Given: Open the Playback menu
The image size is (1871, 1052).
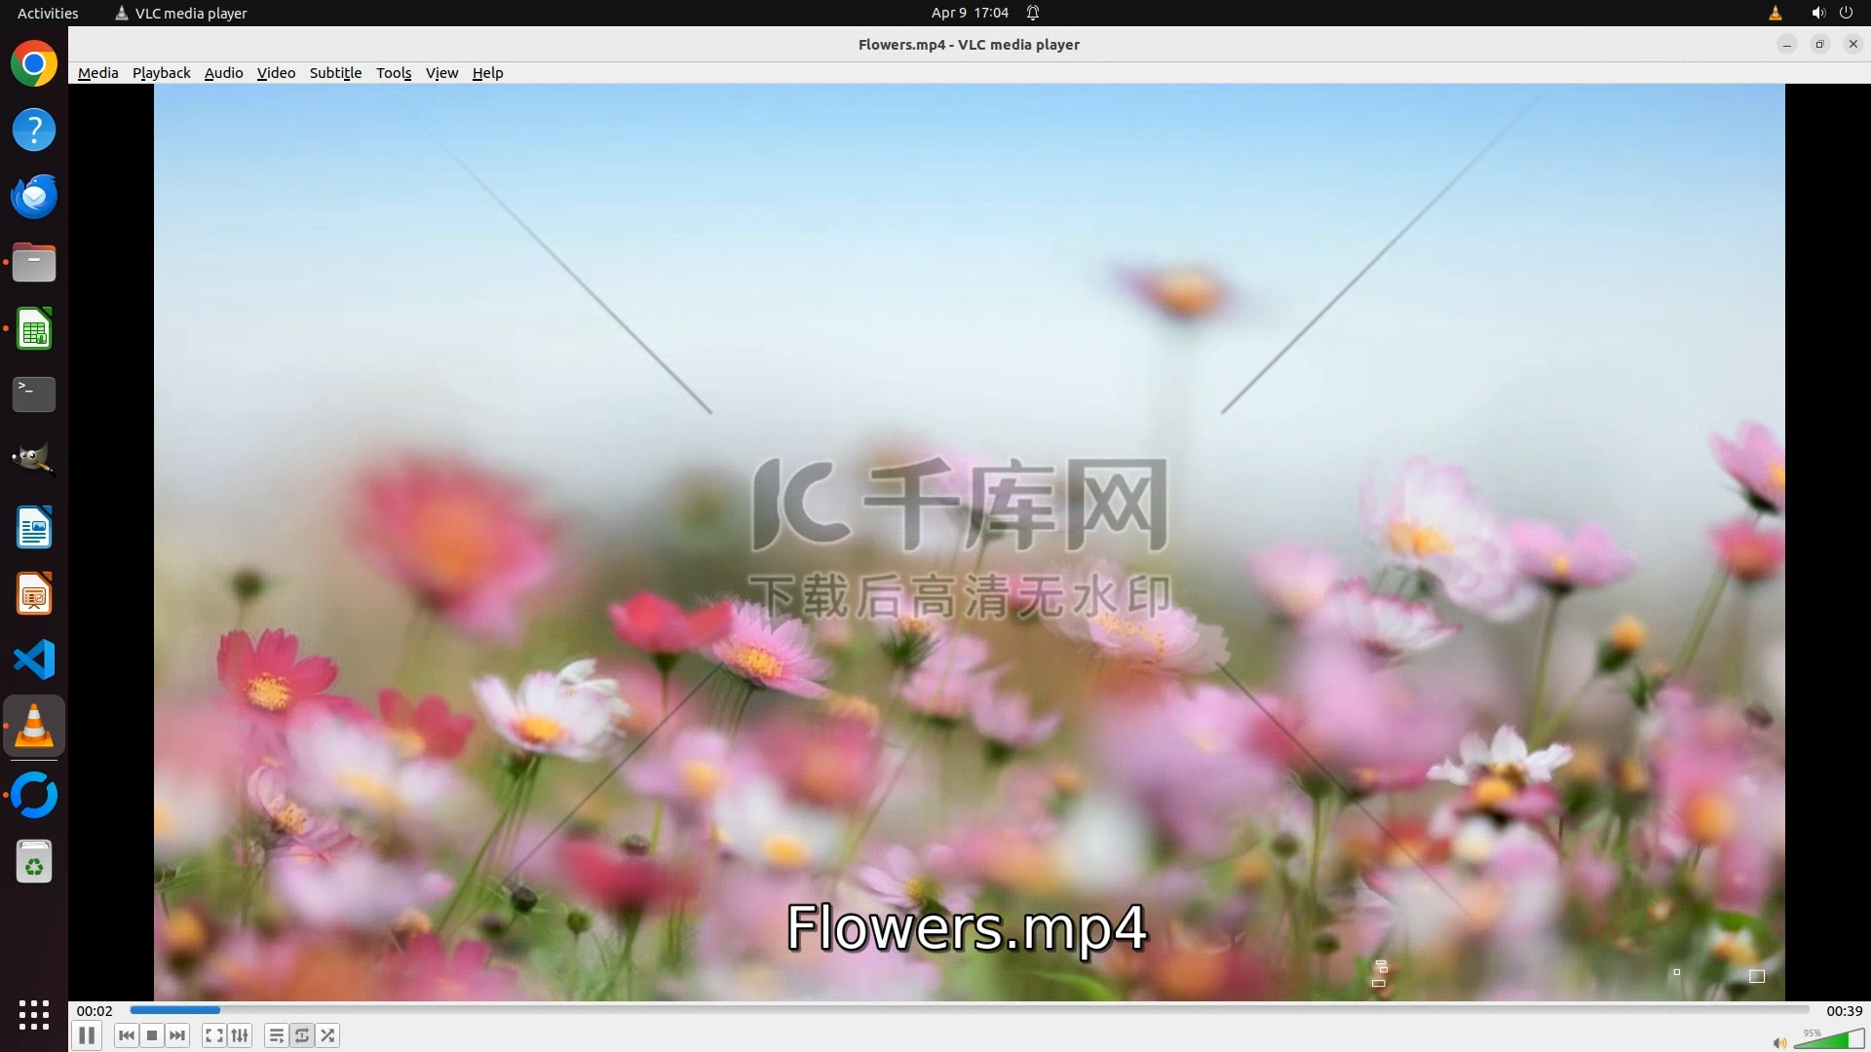Looking at the screenshot, I should [x=161, y=73].
